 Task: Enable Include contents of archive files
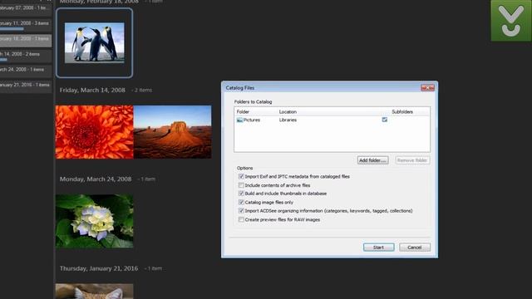coord(241,185)
